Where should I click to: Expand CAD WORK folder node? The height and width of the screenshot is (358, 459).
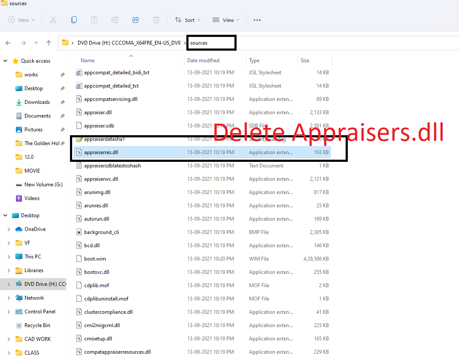click(x=9, y=339)
